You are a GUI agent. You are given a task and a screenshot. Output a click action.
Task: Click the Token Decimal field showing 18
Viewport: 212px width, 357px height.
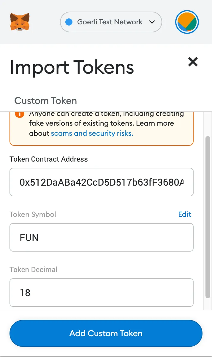click(102, 293)
